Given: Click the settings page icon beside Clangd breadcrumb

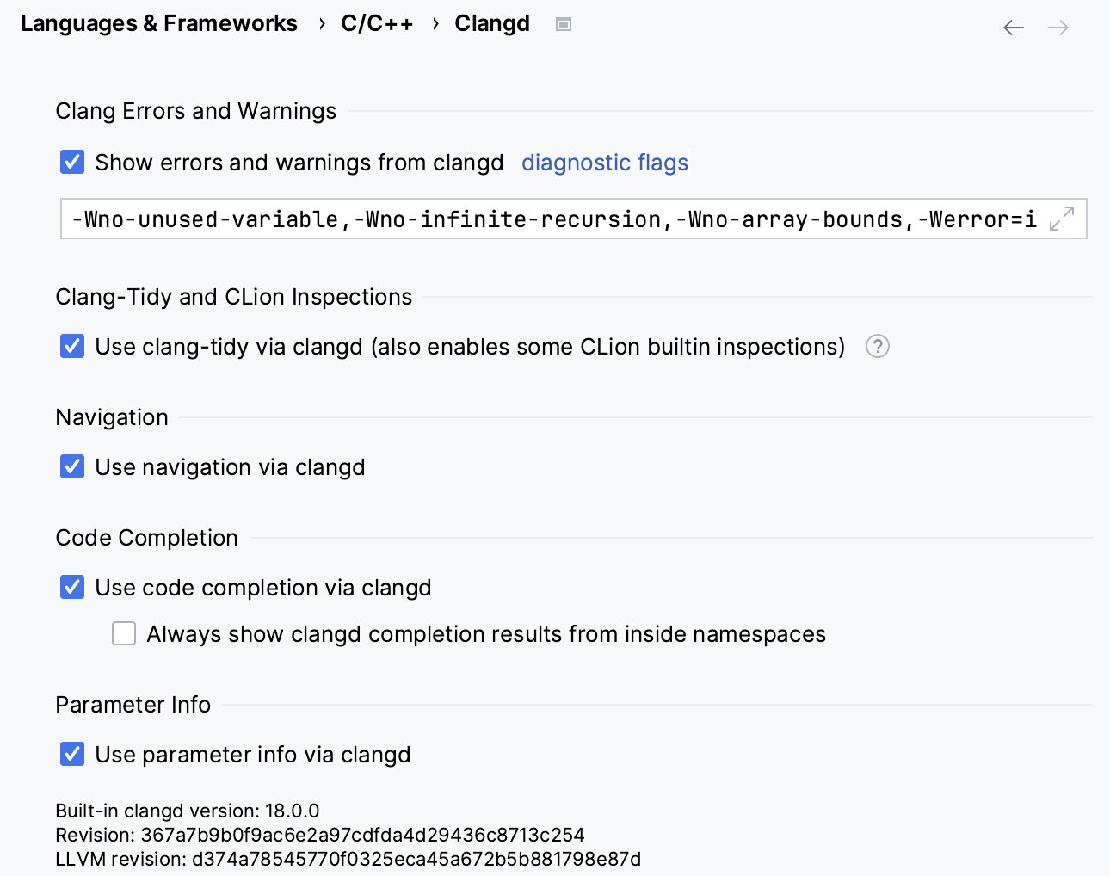Looking at the screenshot, I should click(564, 24).
